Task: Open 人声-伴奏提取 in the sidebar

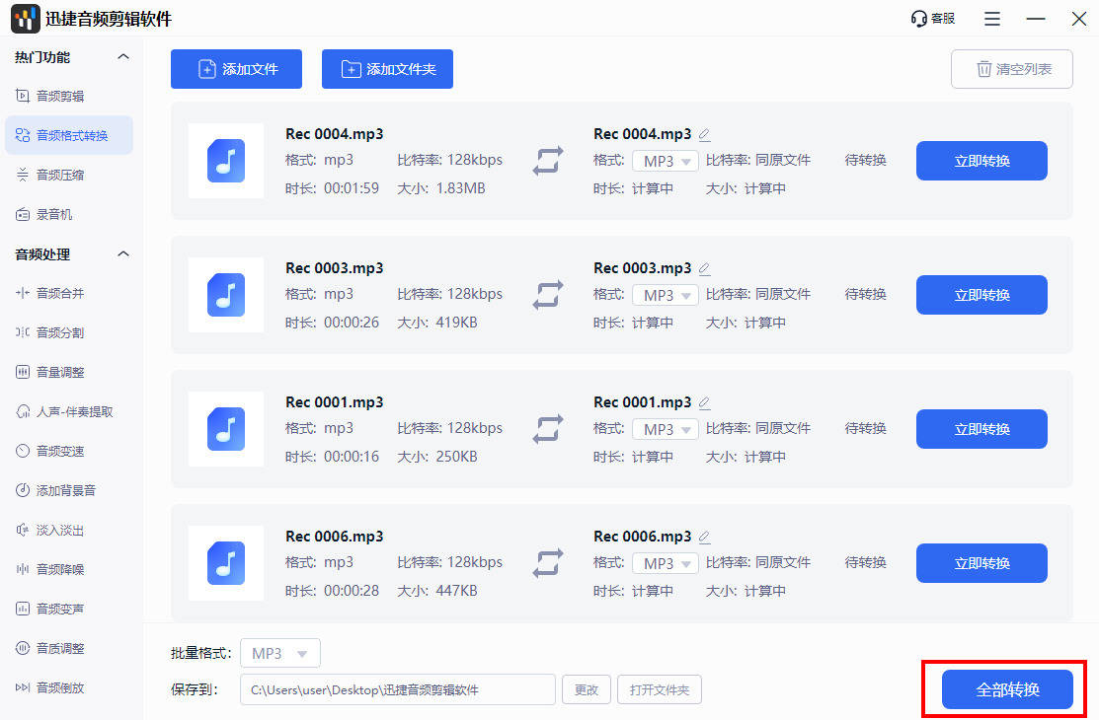Action: pos(69,412)
